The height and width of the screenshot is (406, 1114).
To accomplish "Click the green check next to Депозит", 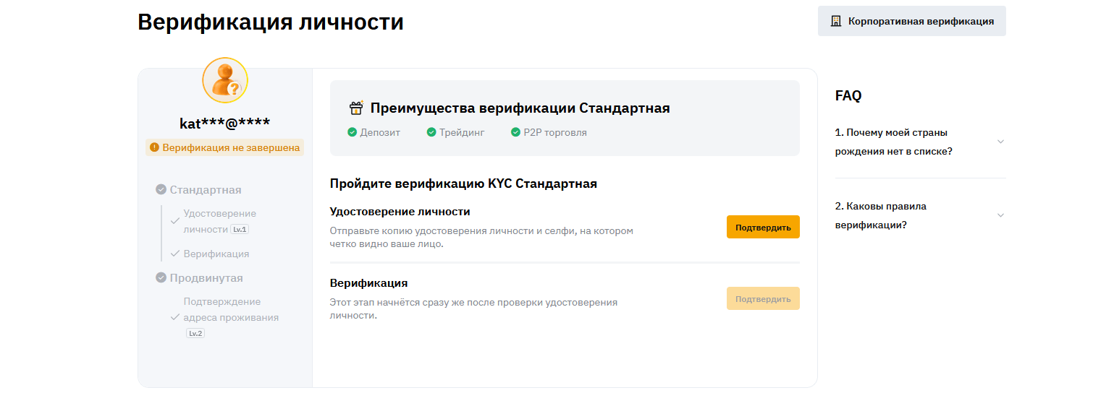I will [x=352, y=132].
